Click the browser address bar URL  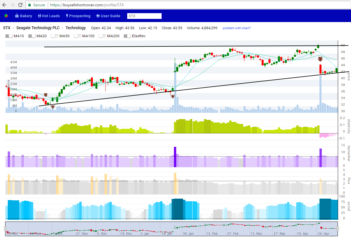coord(87,5)
